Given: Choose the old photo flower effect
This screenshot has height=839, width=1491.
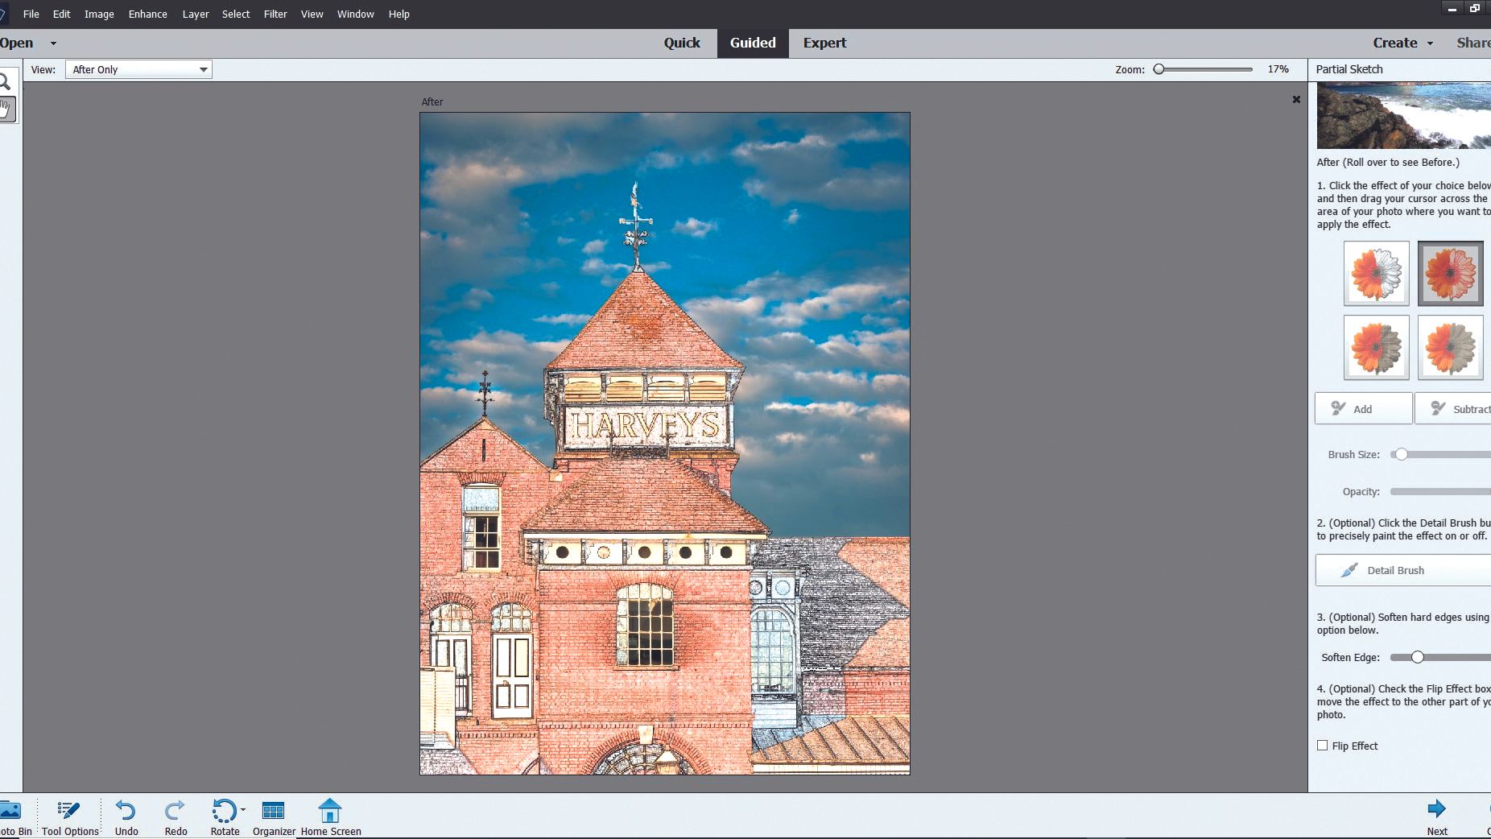Looking at the screenshot, I should [x=1450, y=348].
